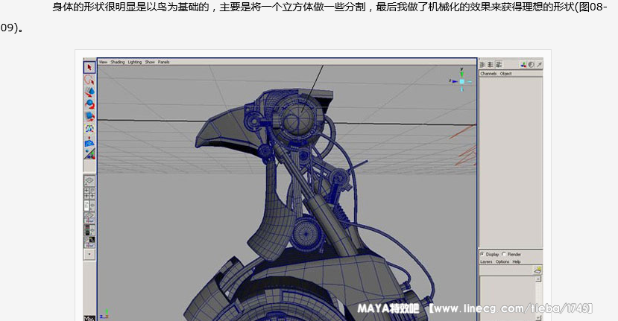Activate the Lasso selection tool
Viewport: 618px width, 321px height.
[89, 80]
